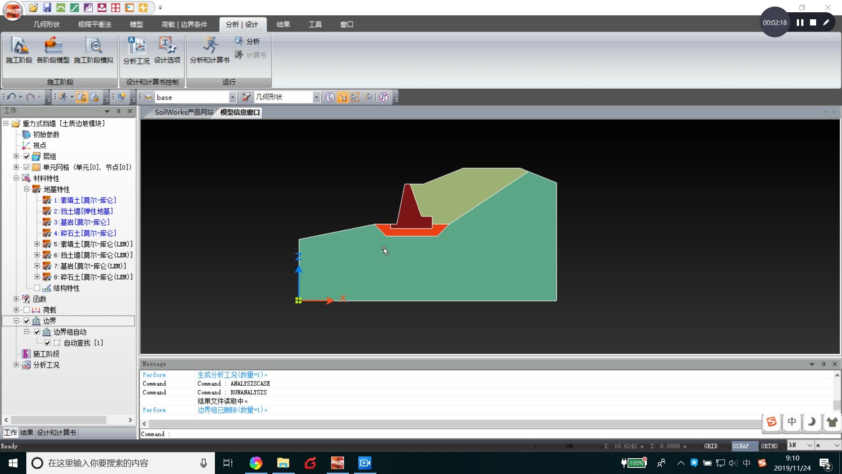Open Windows Start menu
Viewport: 842px width, 474px height.
pos(13,463)
